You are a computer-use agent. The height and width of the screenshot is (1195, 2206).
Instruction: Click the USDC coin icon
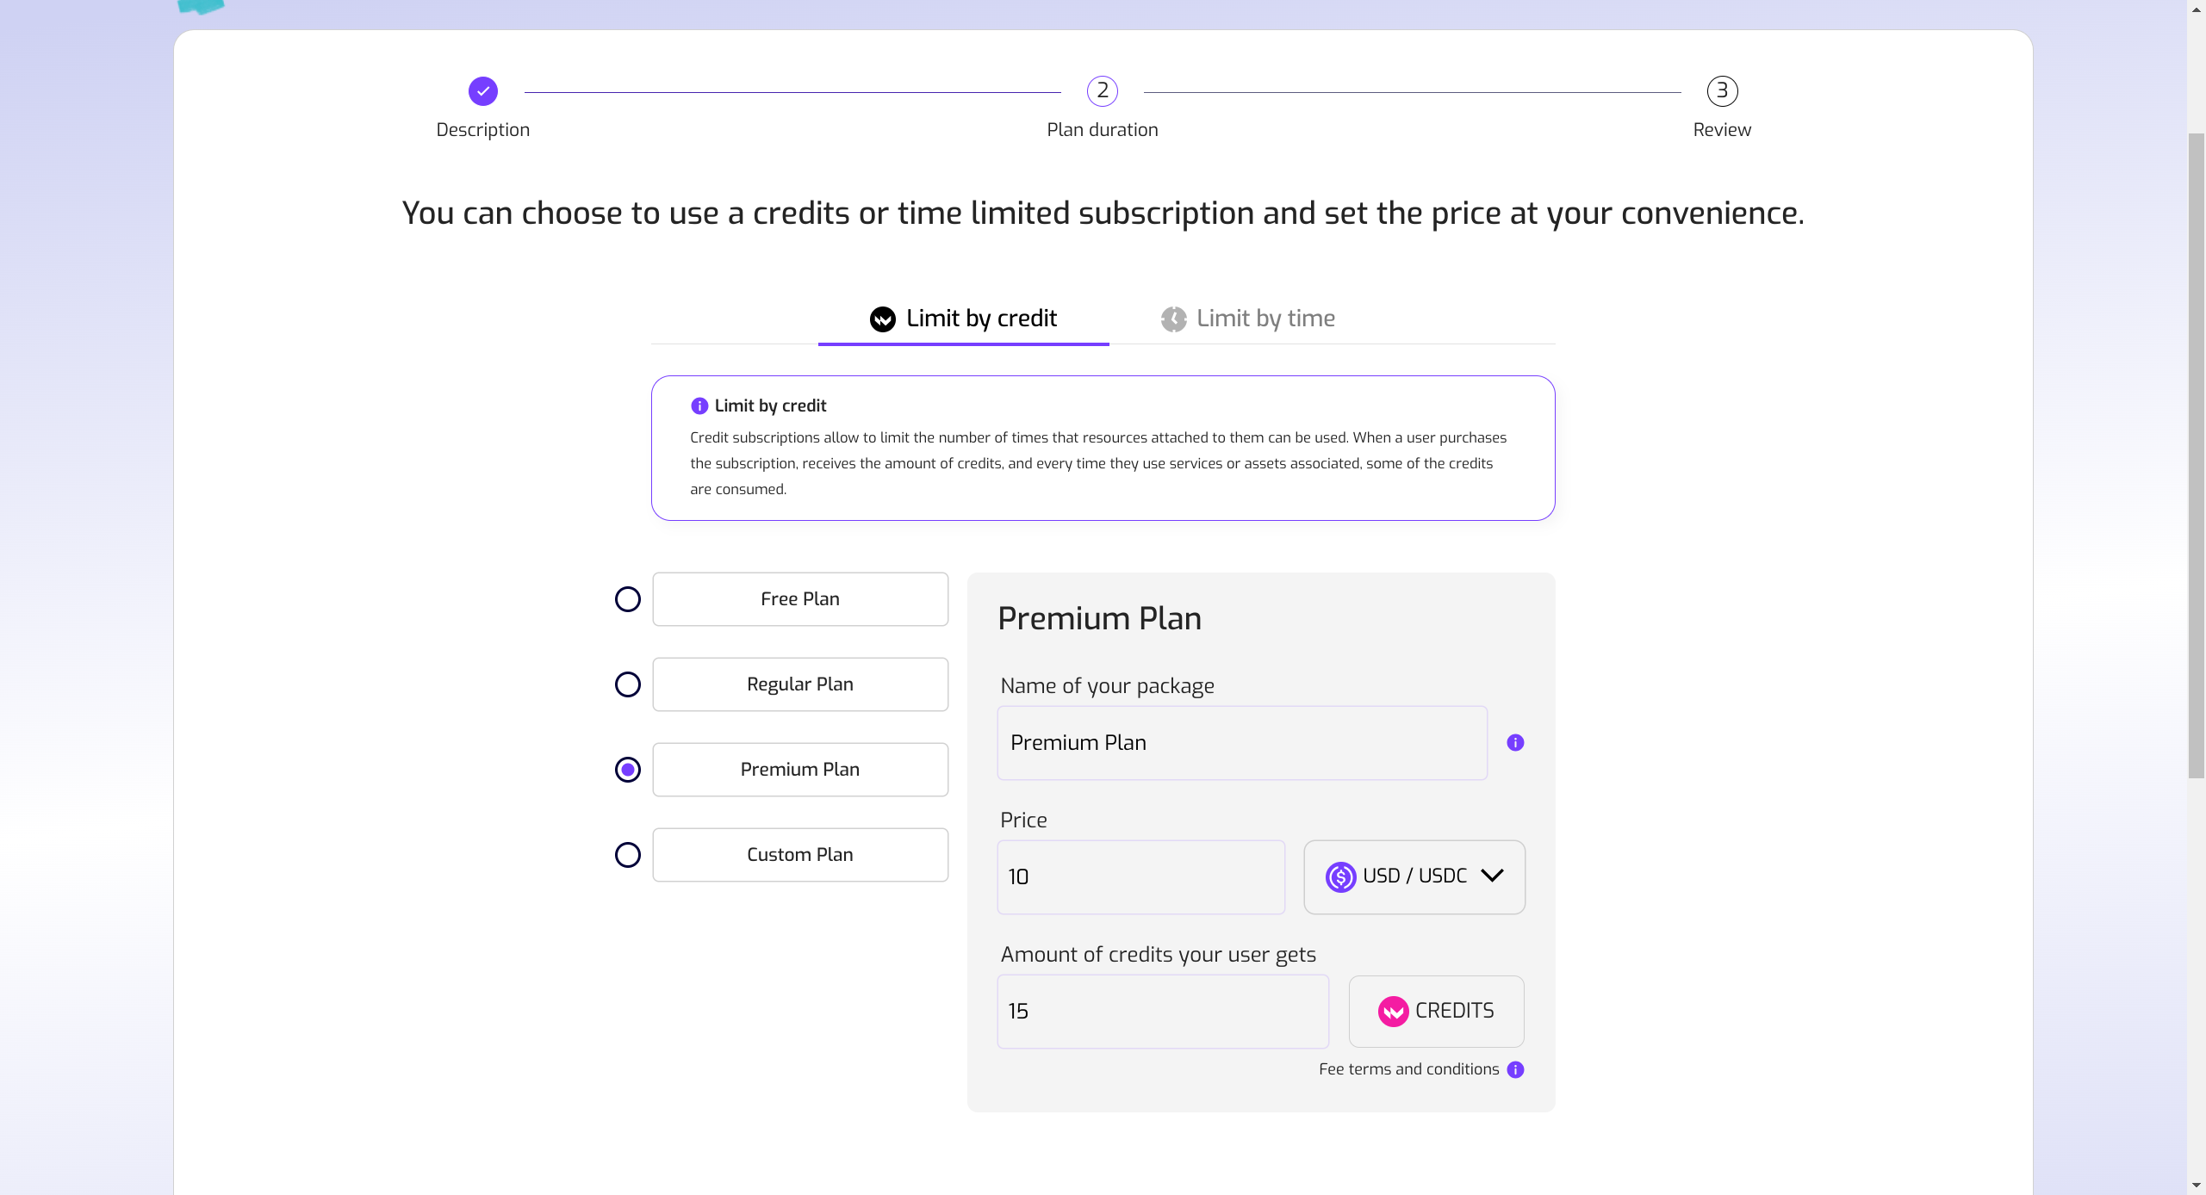(x=1340, y=877)
